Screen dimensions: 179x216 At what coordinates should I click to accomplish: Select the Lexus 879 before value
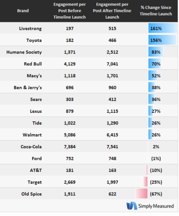[x=70, y=111]
